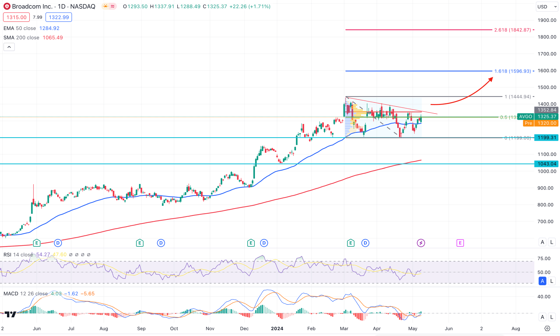560x336 pixels.
Task: Click the red 1315.00 sell button
Action: pyautogui.click(x=16, y=17)
